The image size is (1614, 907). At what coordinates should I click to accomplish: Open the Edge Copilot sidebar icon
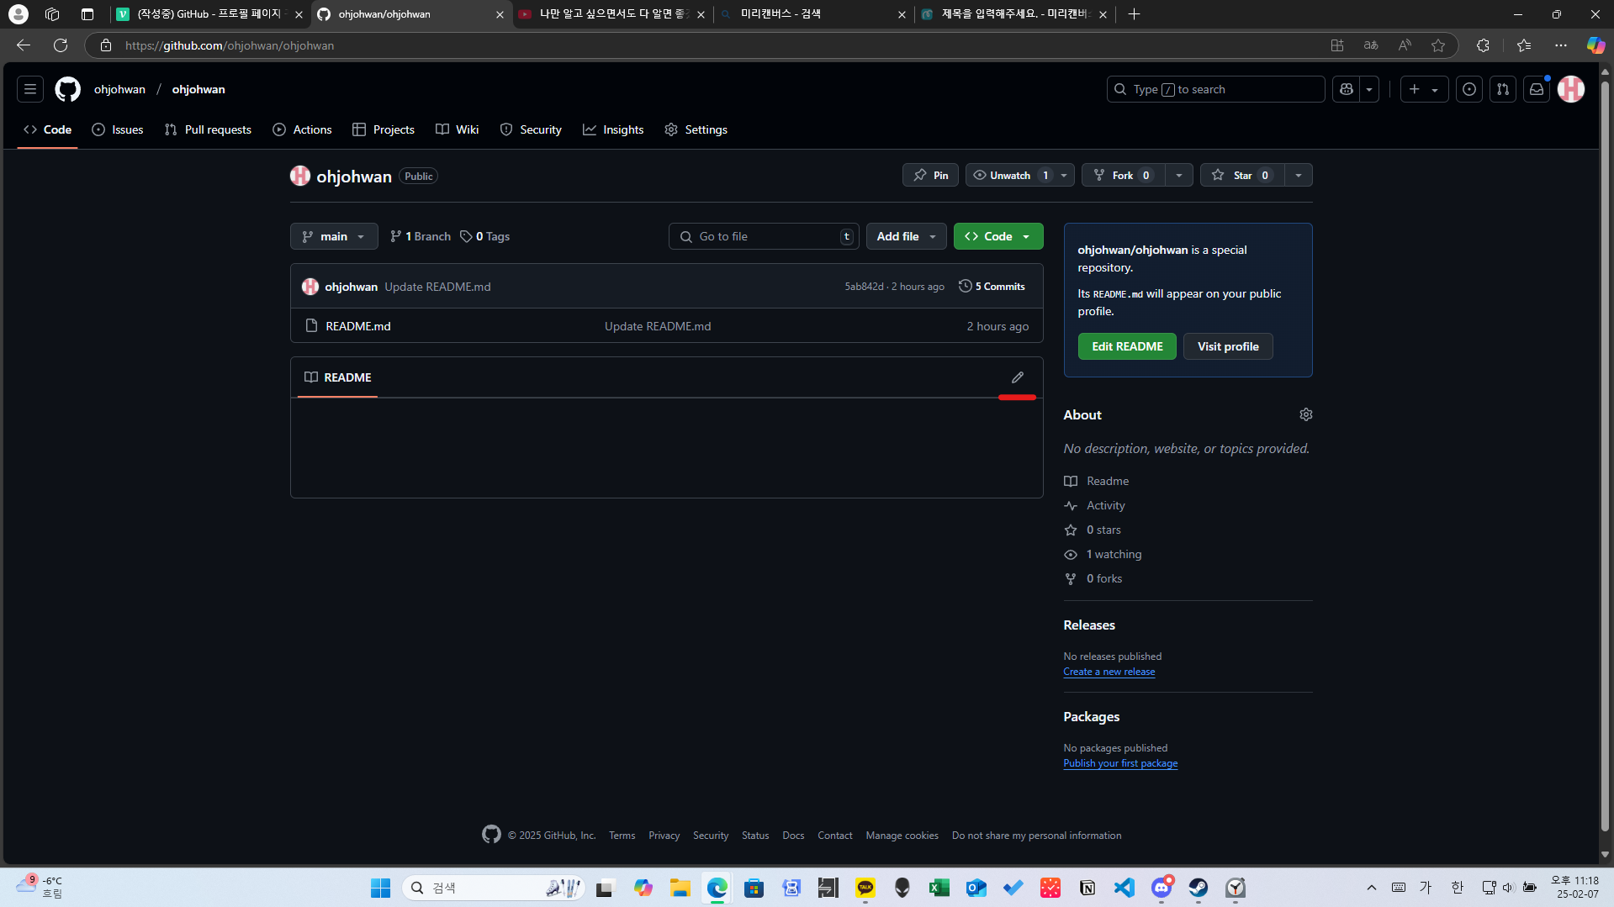[x=1595, y=45]
